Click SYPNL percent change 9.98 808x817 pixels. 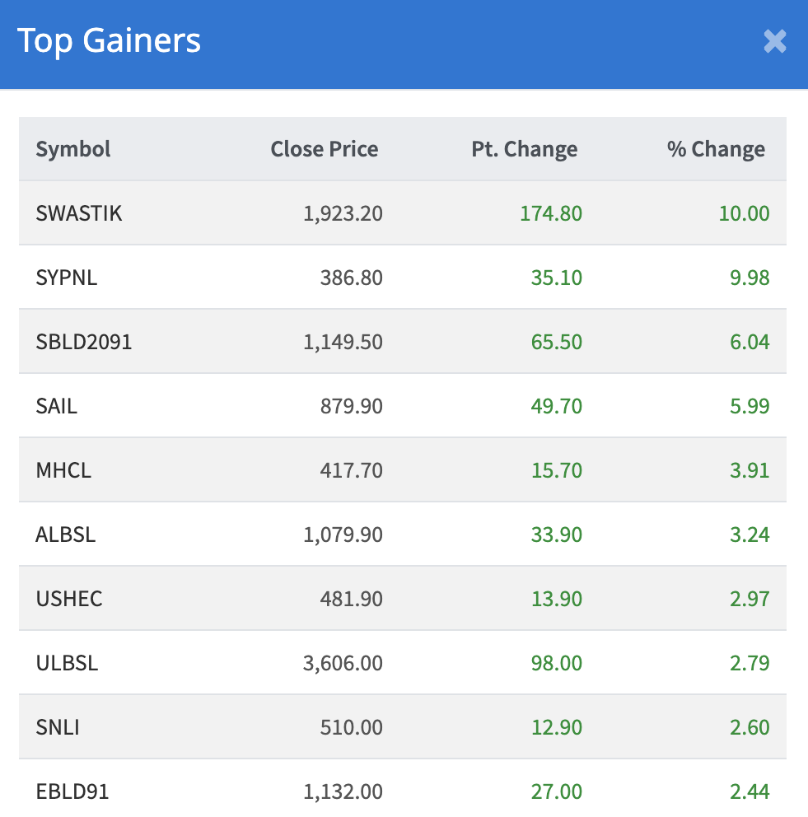click(749, 278)
